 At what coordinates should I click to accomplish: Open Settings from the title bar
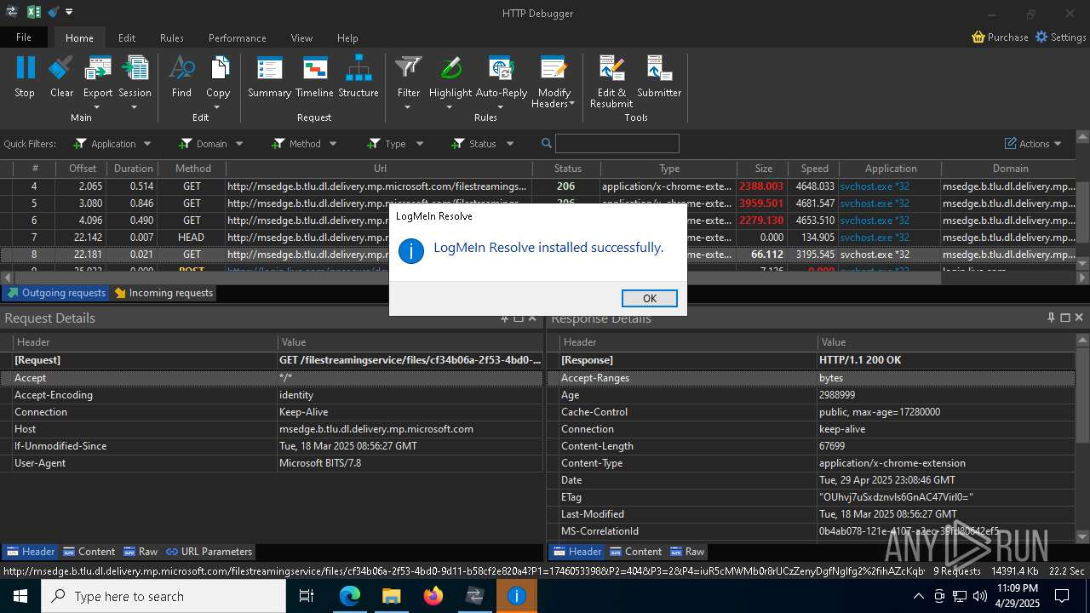tap(1060, 37)
